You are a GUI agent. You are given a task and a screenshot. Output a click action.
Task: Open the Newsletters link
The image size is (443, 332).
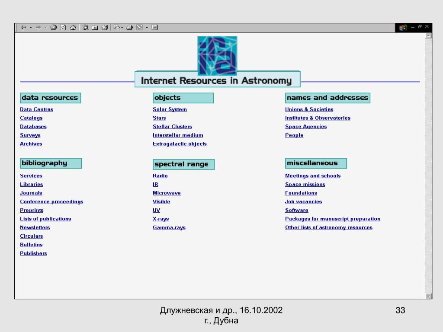pyautogui.click(x=35, y=227)
